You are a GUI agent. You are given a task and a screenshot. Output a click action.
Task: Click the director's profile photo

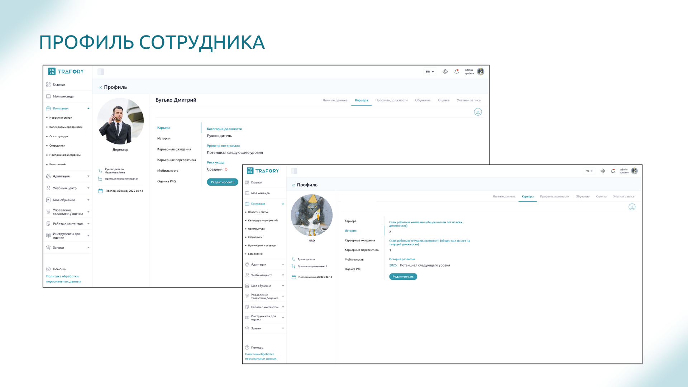pyautogui.click(x=120, y=121)
